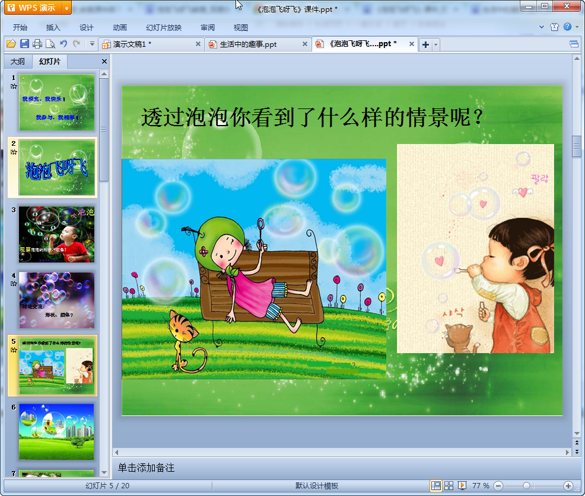Open the WPS 演示 application menu arrow
The width and height of the screenshot is (585, 496).
66,8
